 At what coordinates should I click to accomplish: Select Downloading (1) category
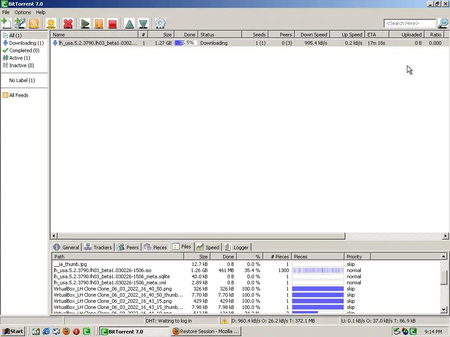tap(23, 43)
